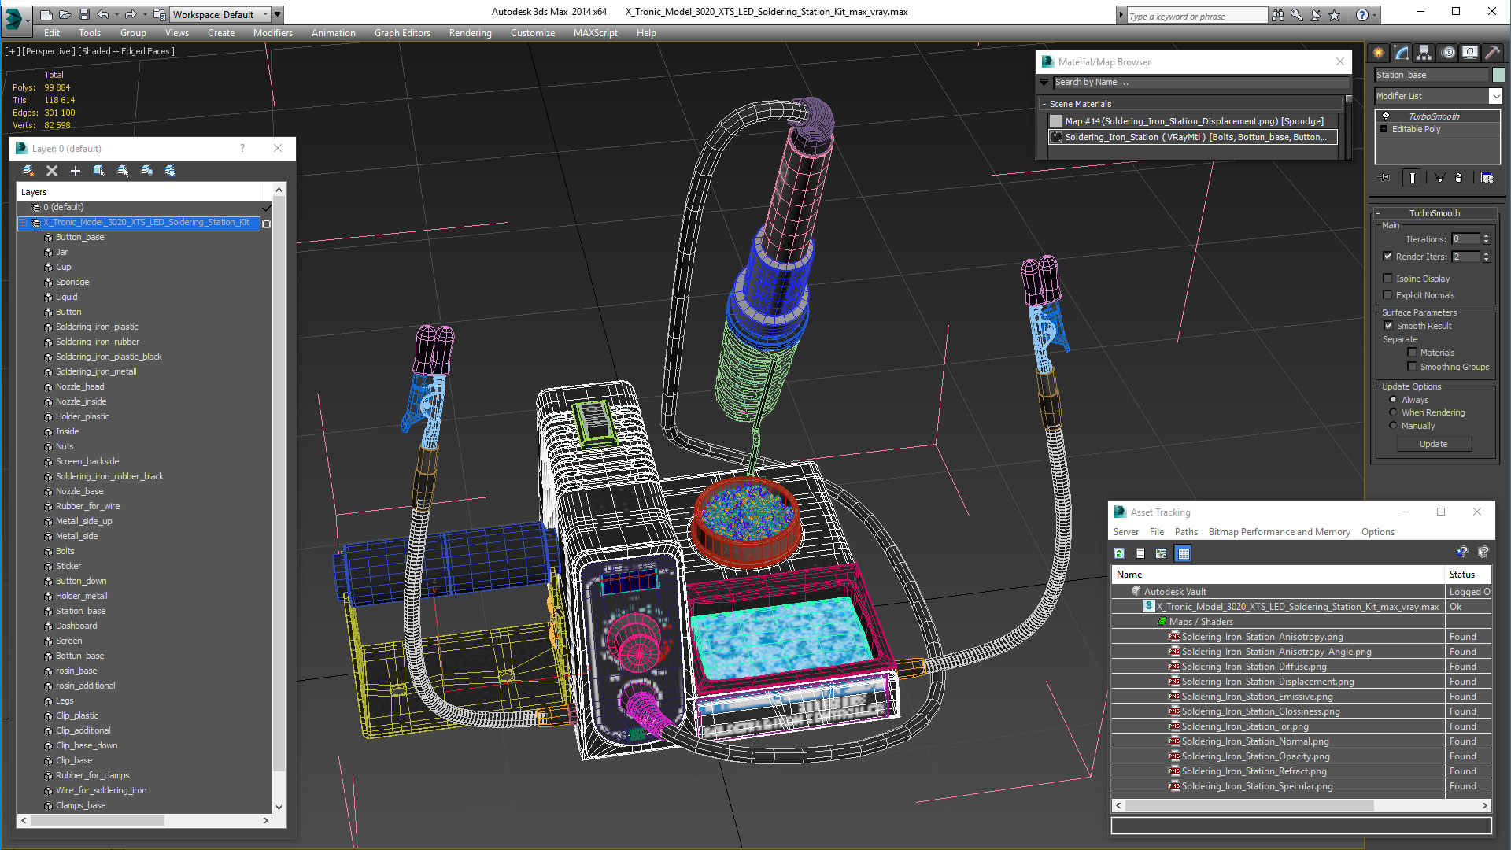Expand the Editable Poly stack entry

point(1384,129)
